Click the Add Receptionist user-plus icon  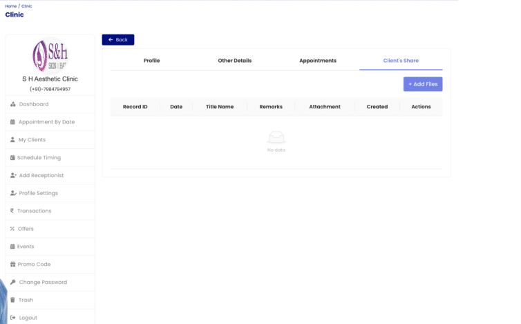(13, 175)
